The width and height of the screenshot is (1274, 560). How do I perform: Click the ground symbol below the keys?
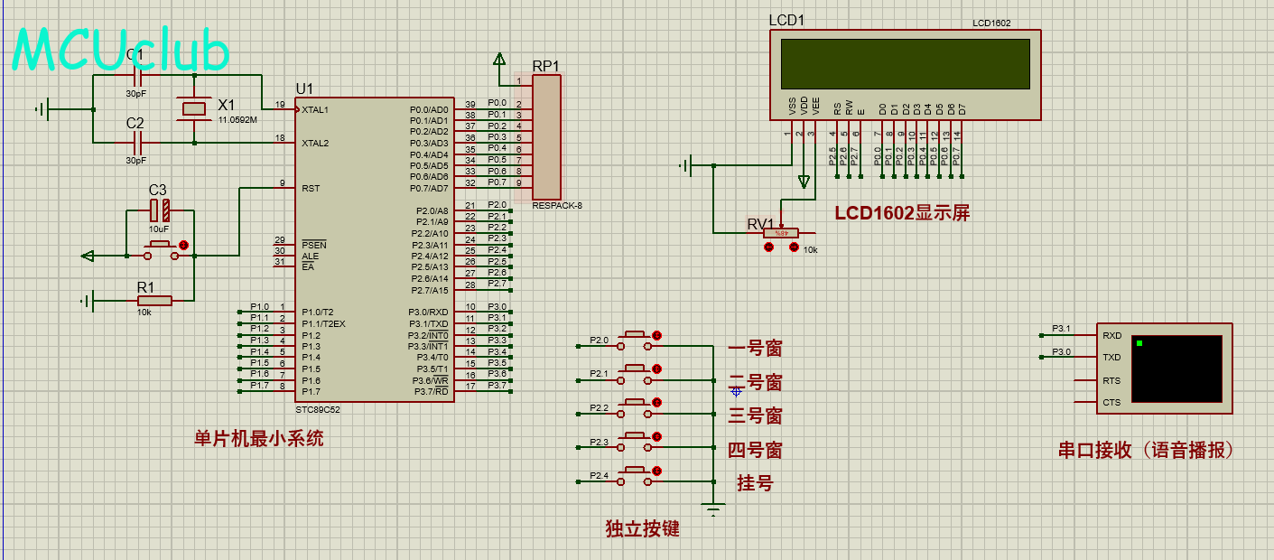(x=714, y=510)
